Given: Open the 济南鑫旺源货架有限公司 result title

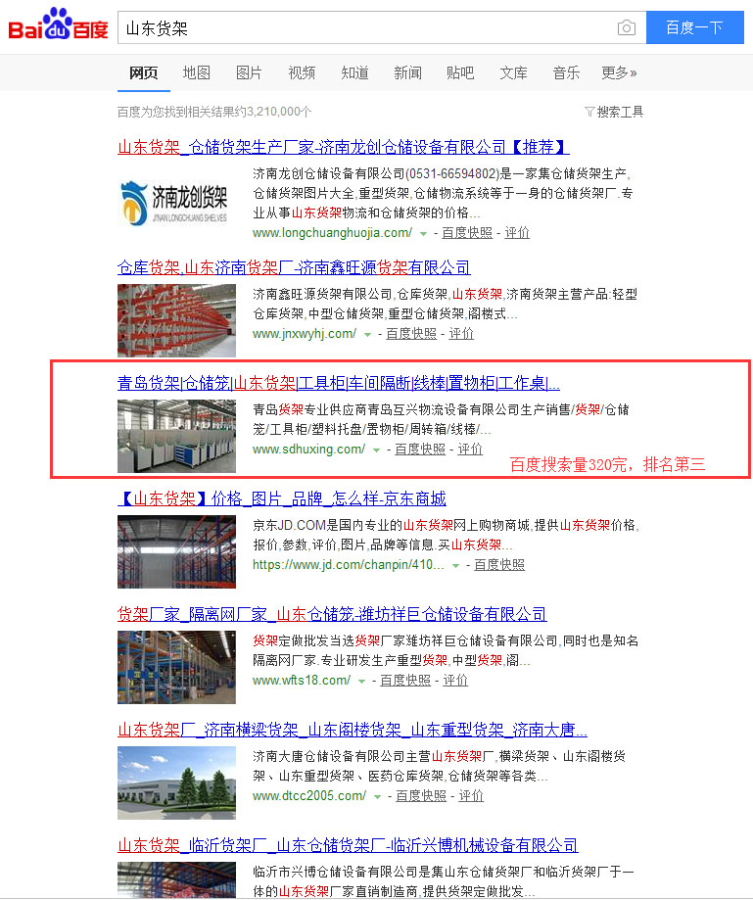Looking at the screenshot, I should pyautogui.click(x=294, y=267).
